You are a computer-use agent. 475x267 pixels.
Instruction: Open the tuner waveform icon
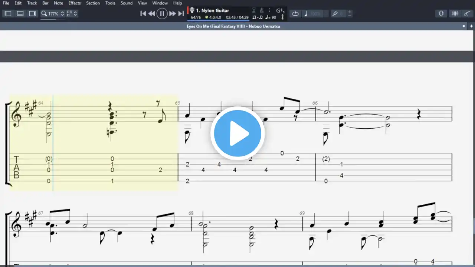tap(455, 14)
